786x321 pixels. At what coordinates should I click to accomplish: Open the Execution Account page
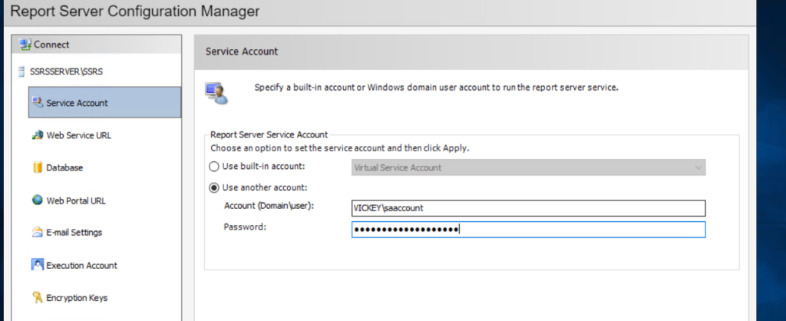[81, 266]
